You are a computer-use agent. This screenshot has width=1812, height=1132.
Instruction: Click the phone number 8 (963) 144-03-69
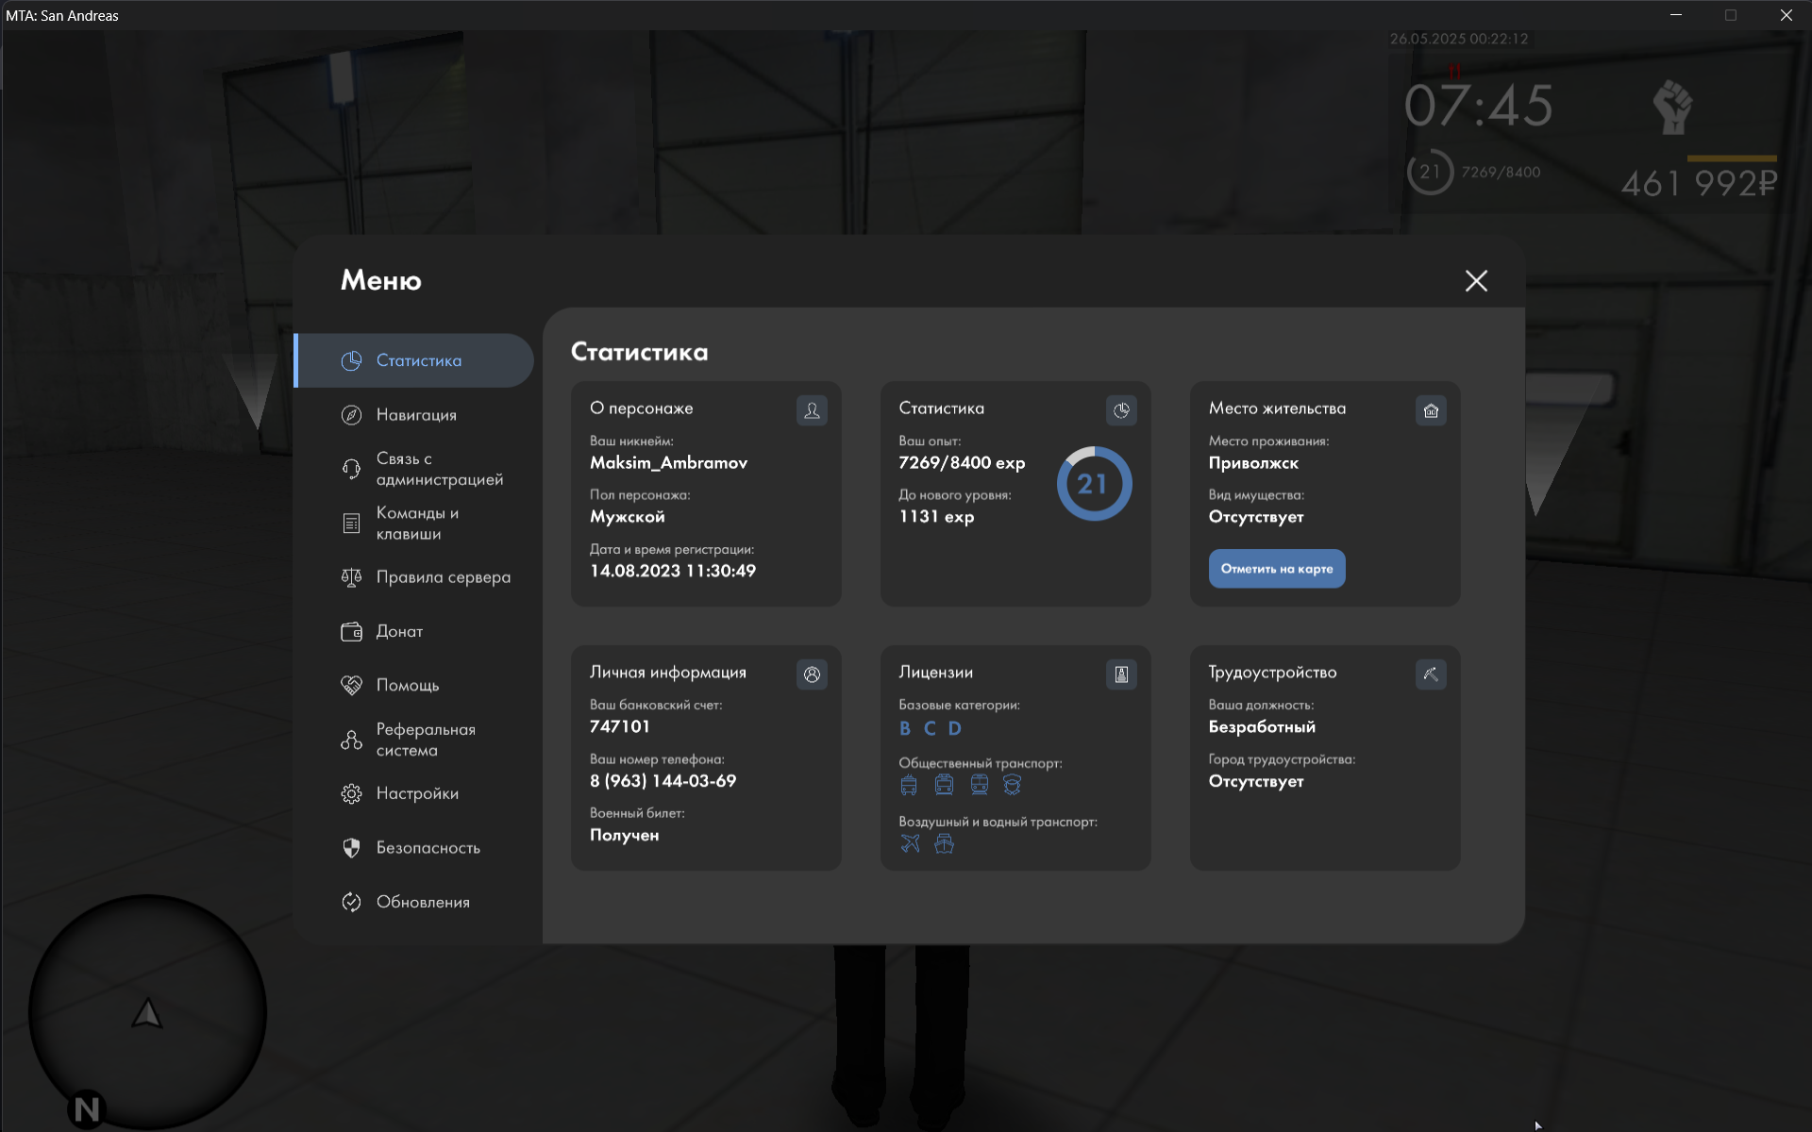click(663, 781)
